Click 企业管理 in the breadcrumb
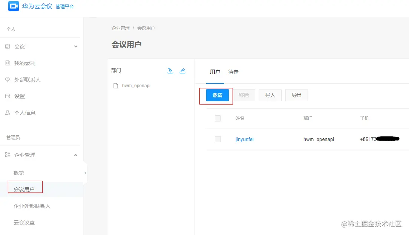 [x=121, y=28]
